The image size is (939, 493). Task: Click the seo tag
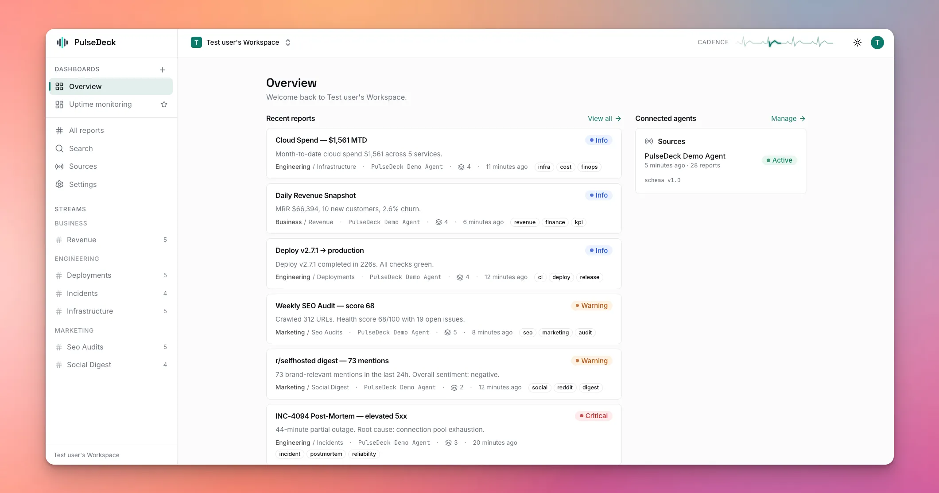click(x=528, y=333)
